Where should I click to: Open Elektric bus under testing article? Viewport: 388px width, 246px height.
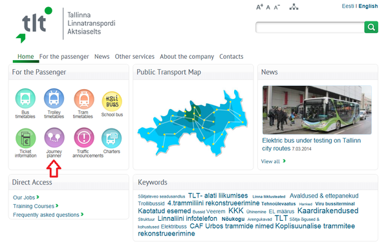click(312, 144)
